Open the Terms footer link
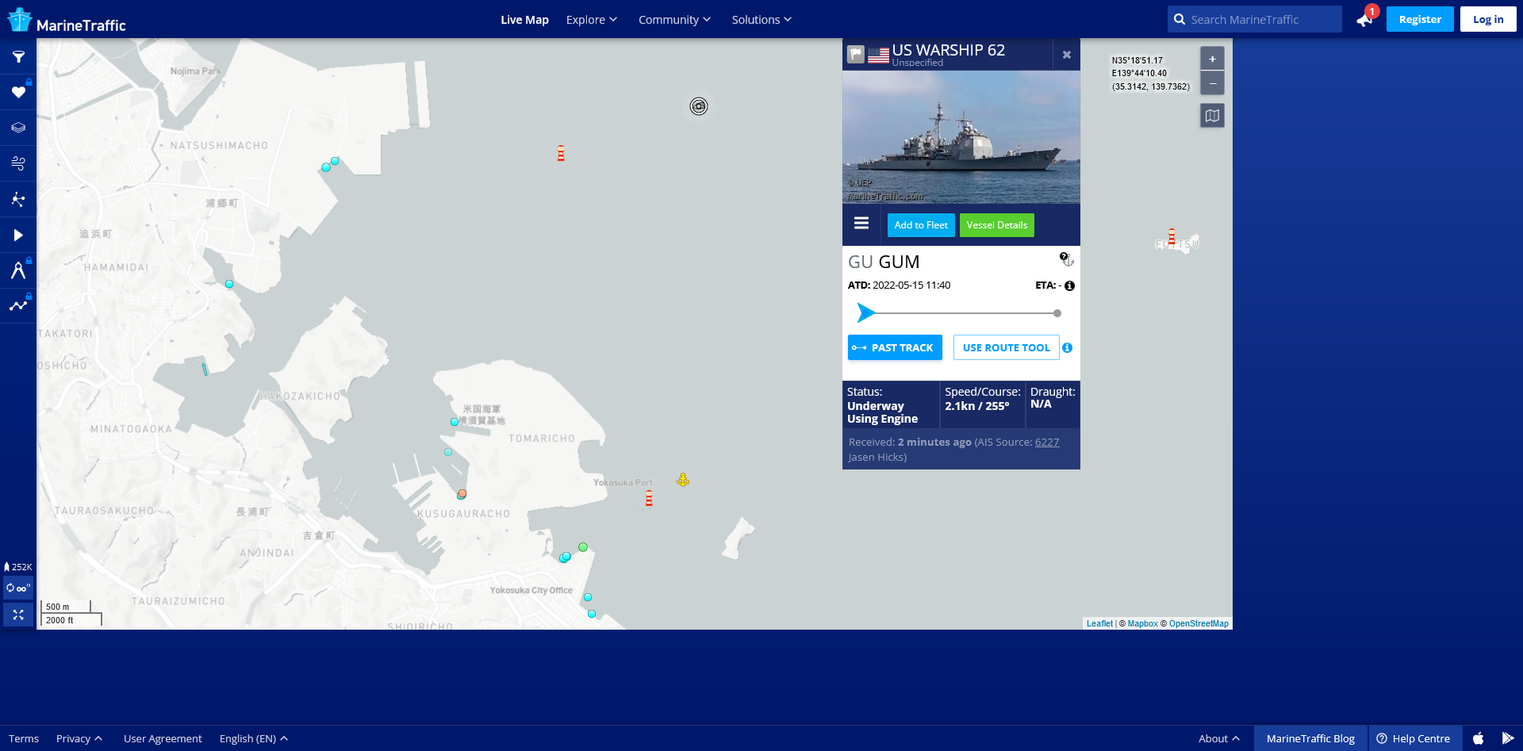This screenshot has width=1523, height=751. pyautogui.click(x=24, y=738)
